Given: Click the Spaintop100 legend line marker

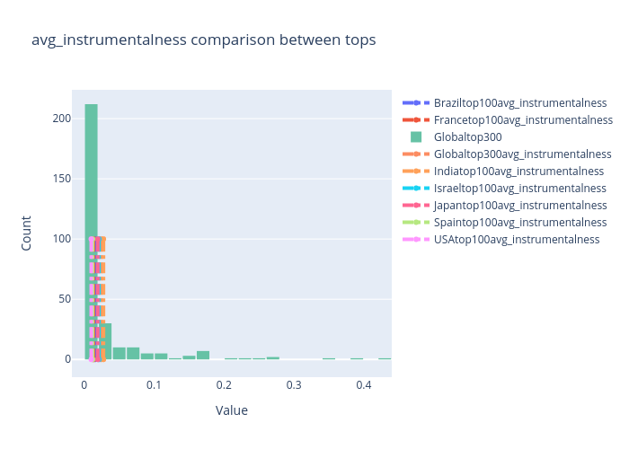Looking at the screenshot, I should [x=416, y=223].
